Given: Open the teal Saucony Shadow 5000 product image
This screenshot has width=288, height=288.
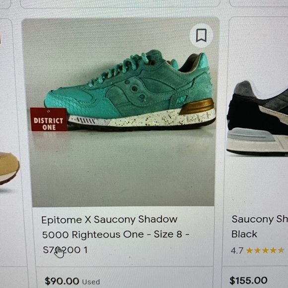Looking at the screenshot, I should point(120,112).
